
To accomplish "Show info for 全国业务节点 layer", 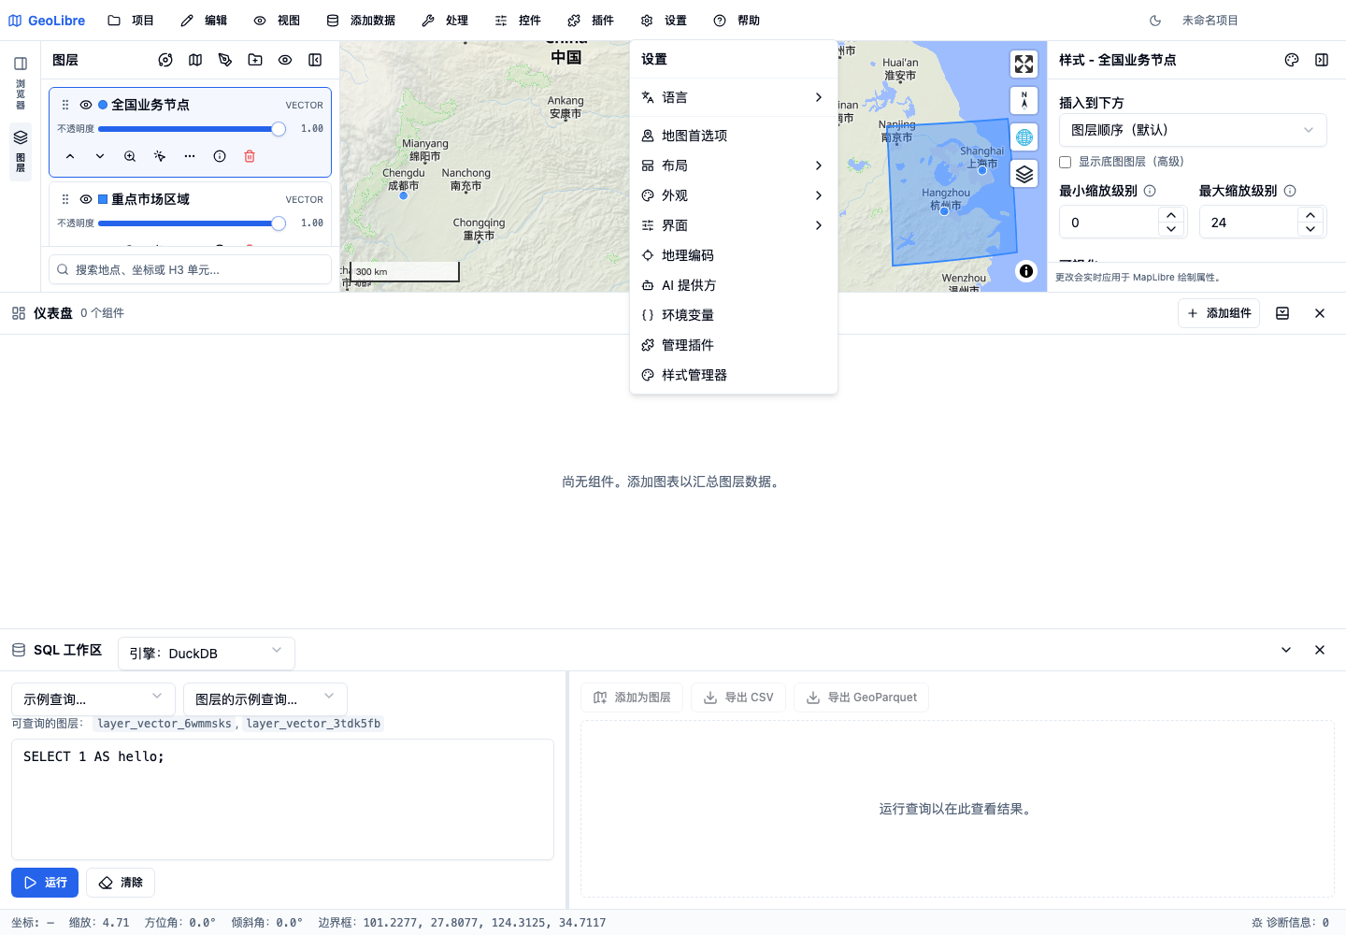I will pyautogui.click(x=220, y=156).
